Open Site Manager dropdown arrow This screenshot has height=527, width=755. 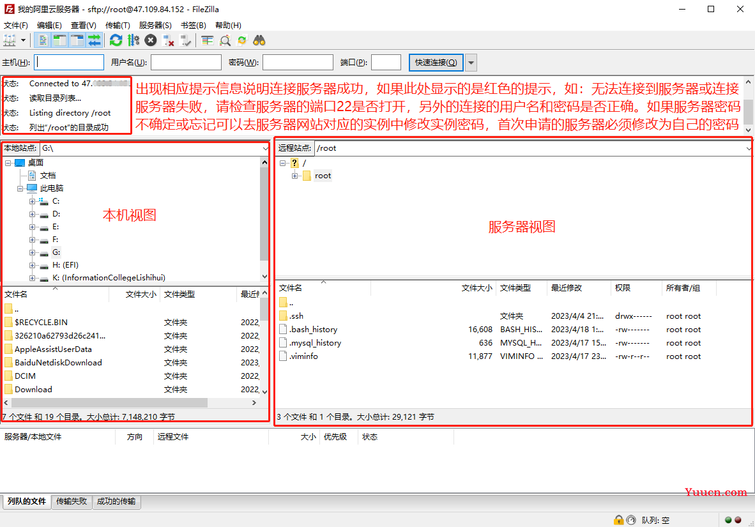[x=23, y=40]
